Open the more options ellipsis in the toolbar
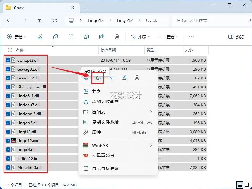This screenshot has height=189, width=252. 191,37
